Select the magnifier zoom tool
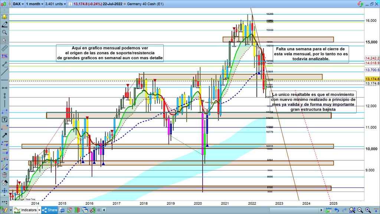380x214 pixels. (x=4, y=32)
